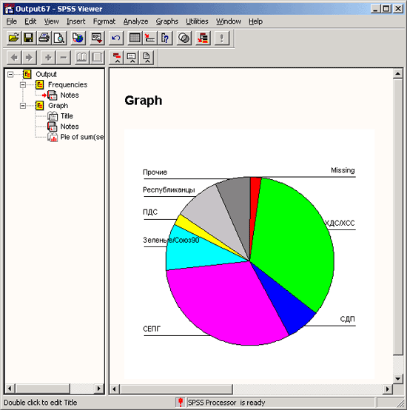Click the Undo arrow icon
This screenshot has width=407, height=410.
coord(115,38)
